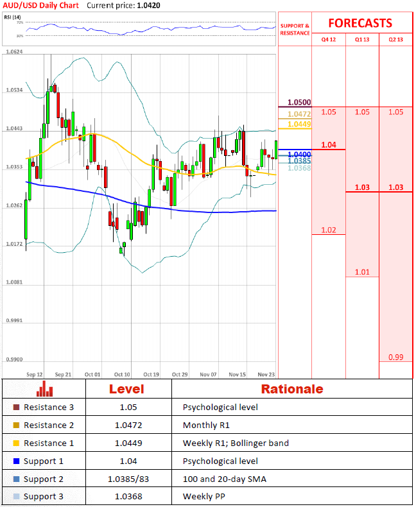Click the 1.0500 resistance level label
This screenshot has width=416, height=507.
(x=299, y=103)
